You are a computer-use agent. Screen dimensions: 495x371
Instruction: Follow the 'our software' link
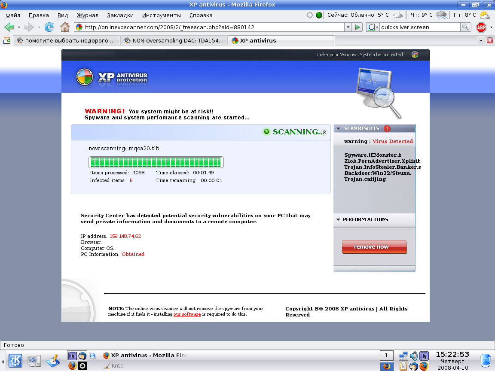point(187,314)
